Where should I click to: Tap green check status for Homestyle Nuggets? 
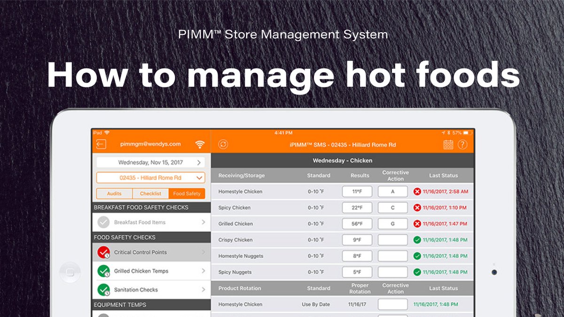(417, 256)
